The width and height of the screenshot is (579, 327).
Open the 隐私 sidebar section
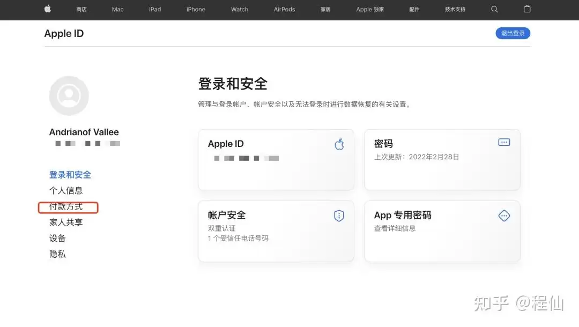57,254
